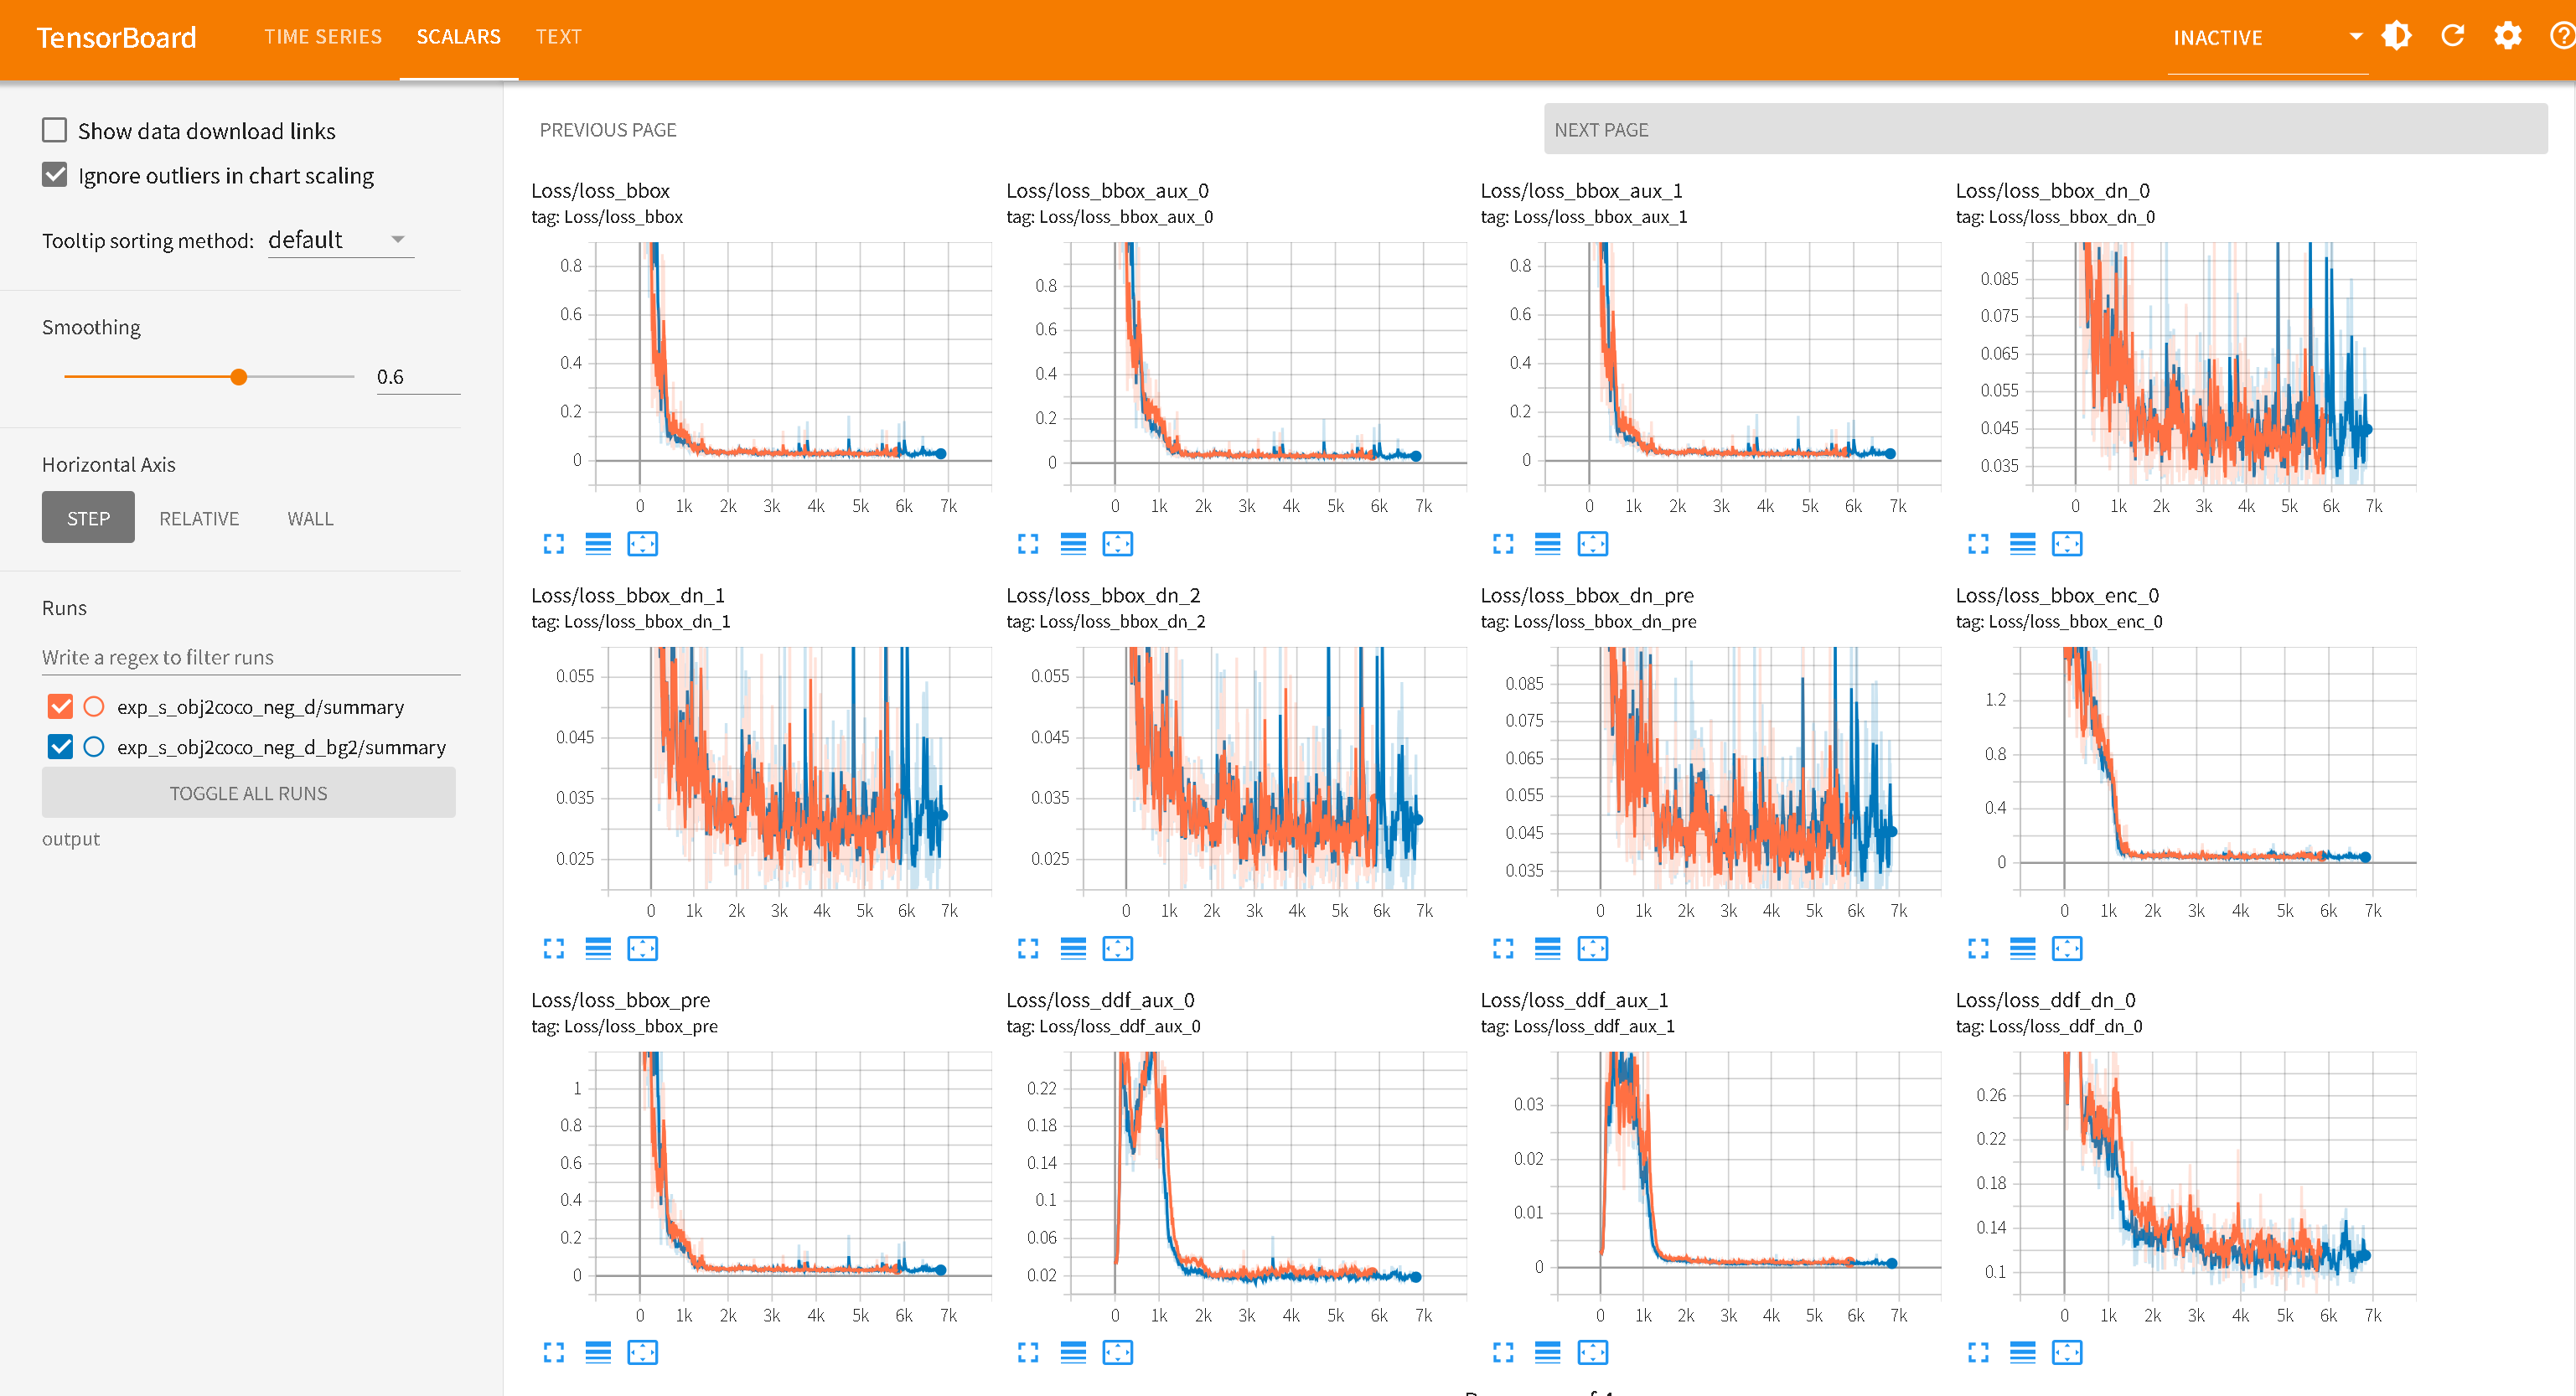
Task: Click the help question mark icon
Action: pos(2562,37)
